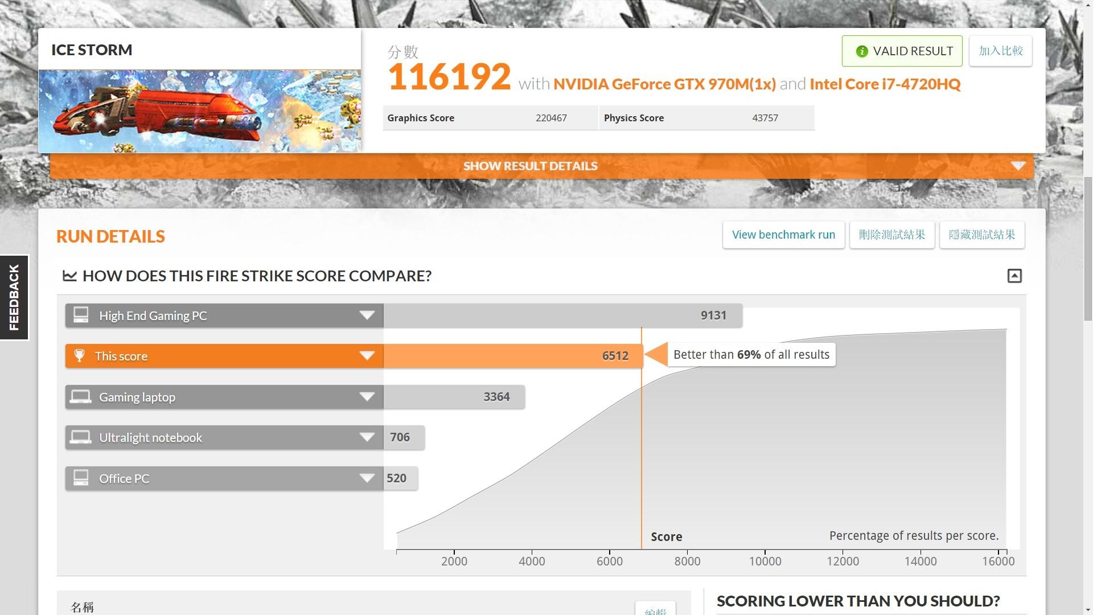Click the page vertical scrollbar thumb
This screenshot has width=1093, height=615.
point(1088,249)
